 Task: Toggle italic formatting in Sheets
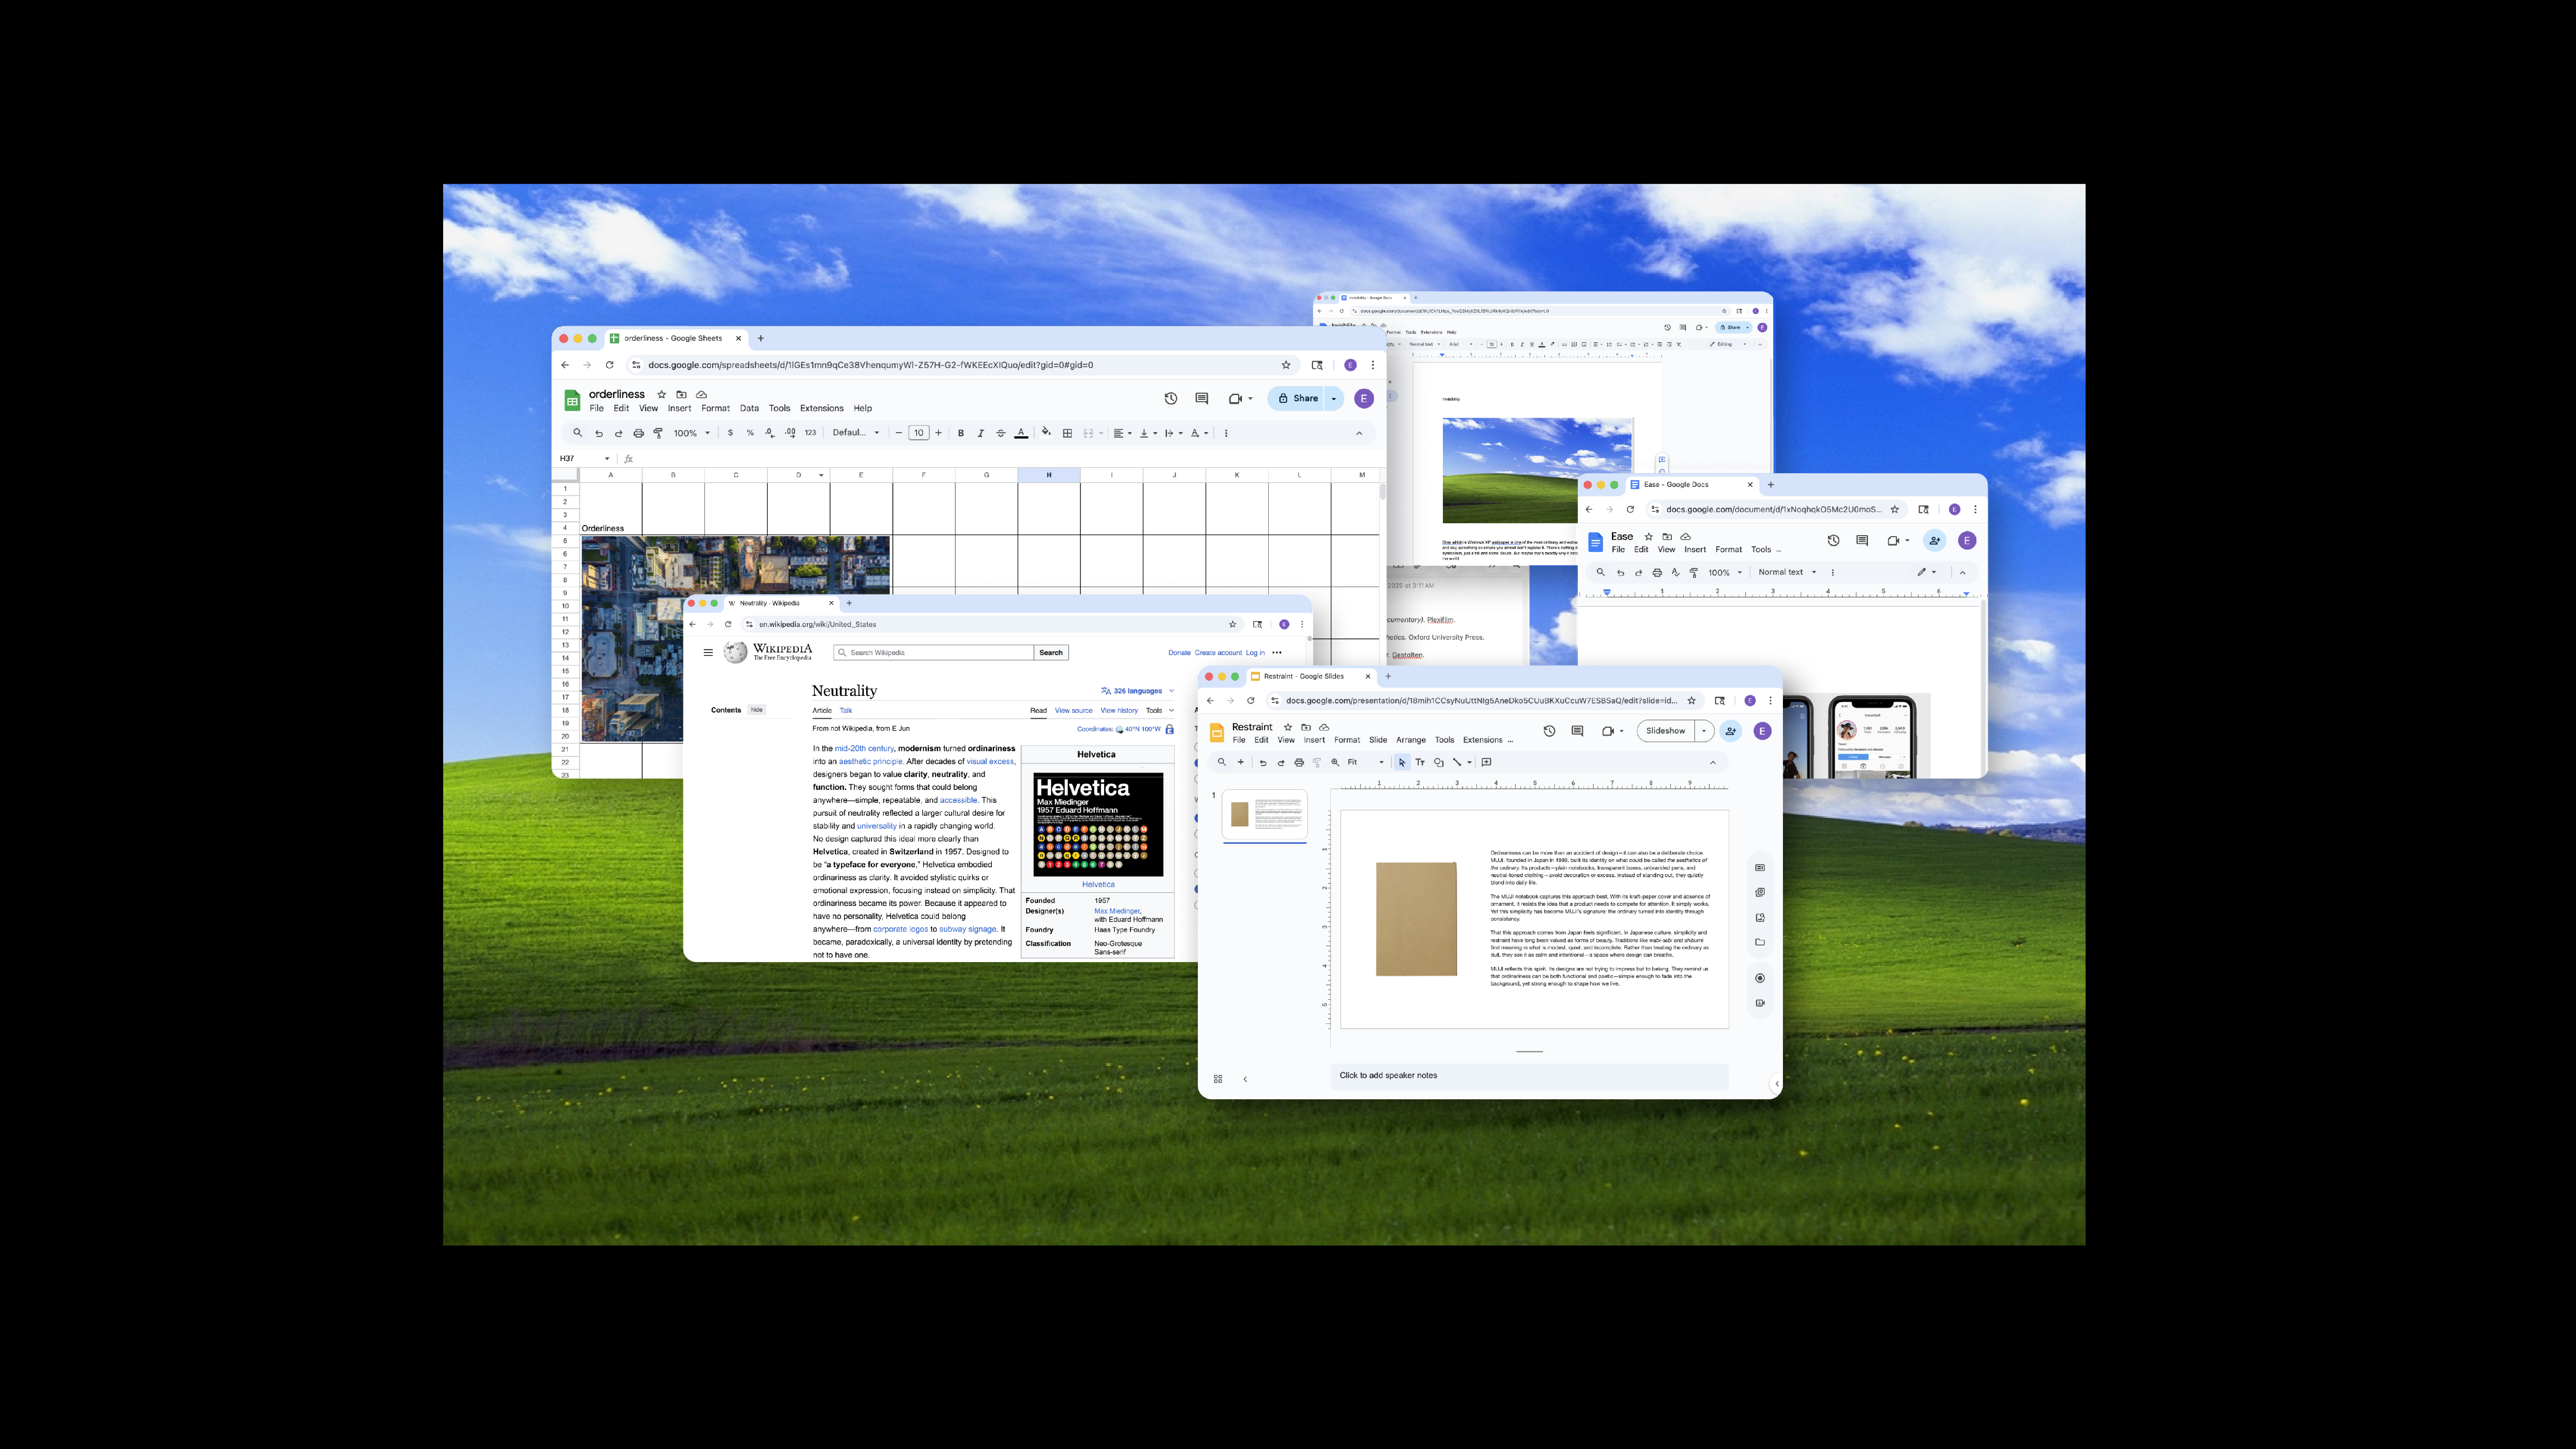tap(981, 433)
